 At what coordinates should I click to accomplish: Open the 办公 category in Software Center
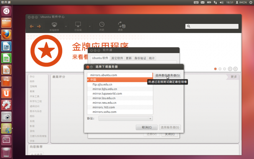[32, 77]
